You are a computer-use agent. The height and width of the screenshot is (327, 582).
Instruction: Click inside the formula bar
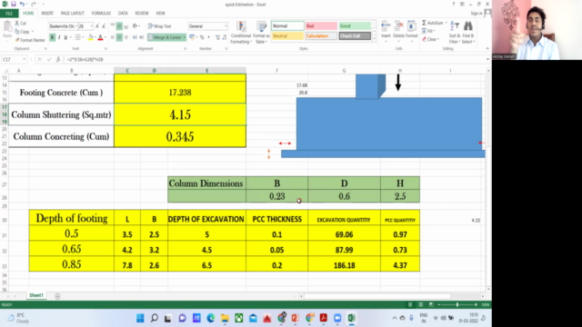[275, 59]
